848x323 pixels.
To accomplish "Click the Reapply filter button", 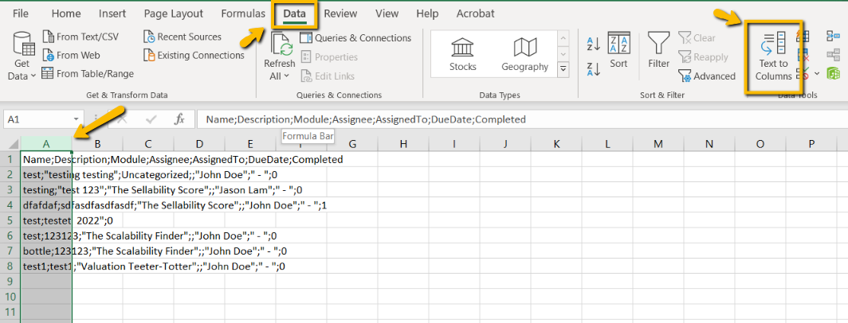I will pyautogui.click(x=703, y=56).
